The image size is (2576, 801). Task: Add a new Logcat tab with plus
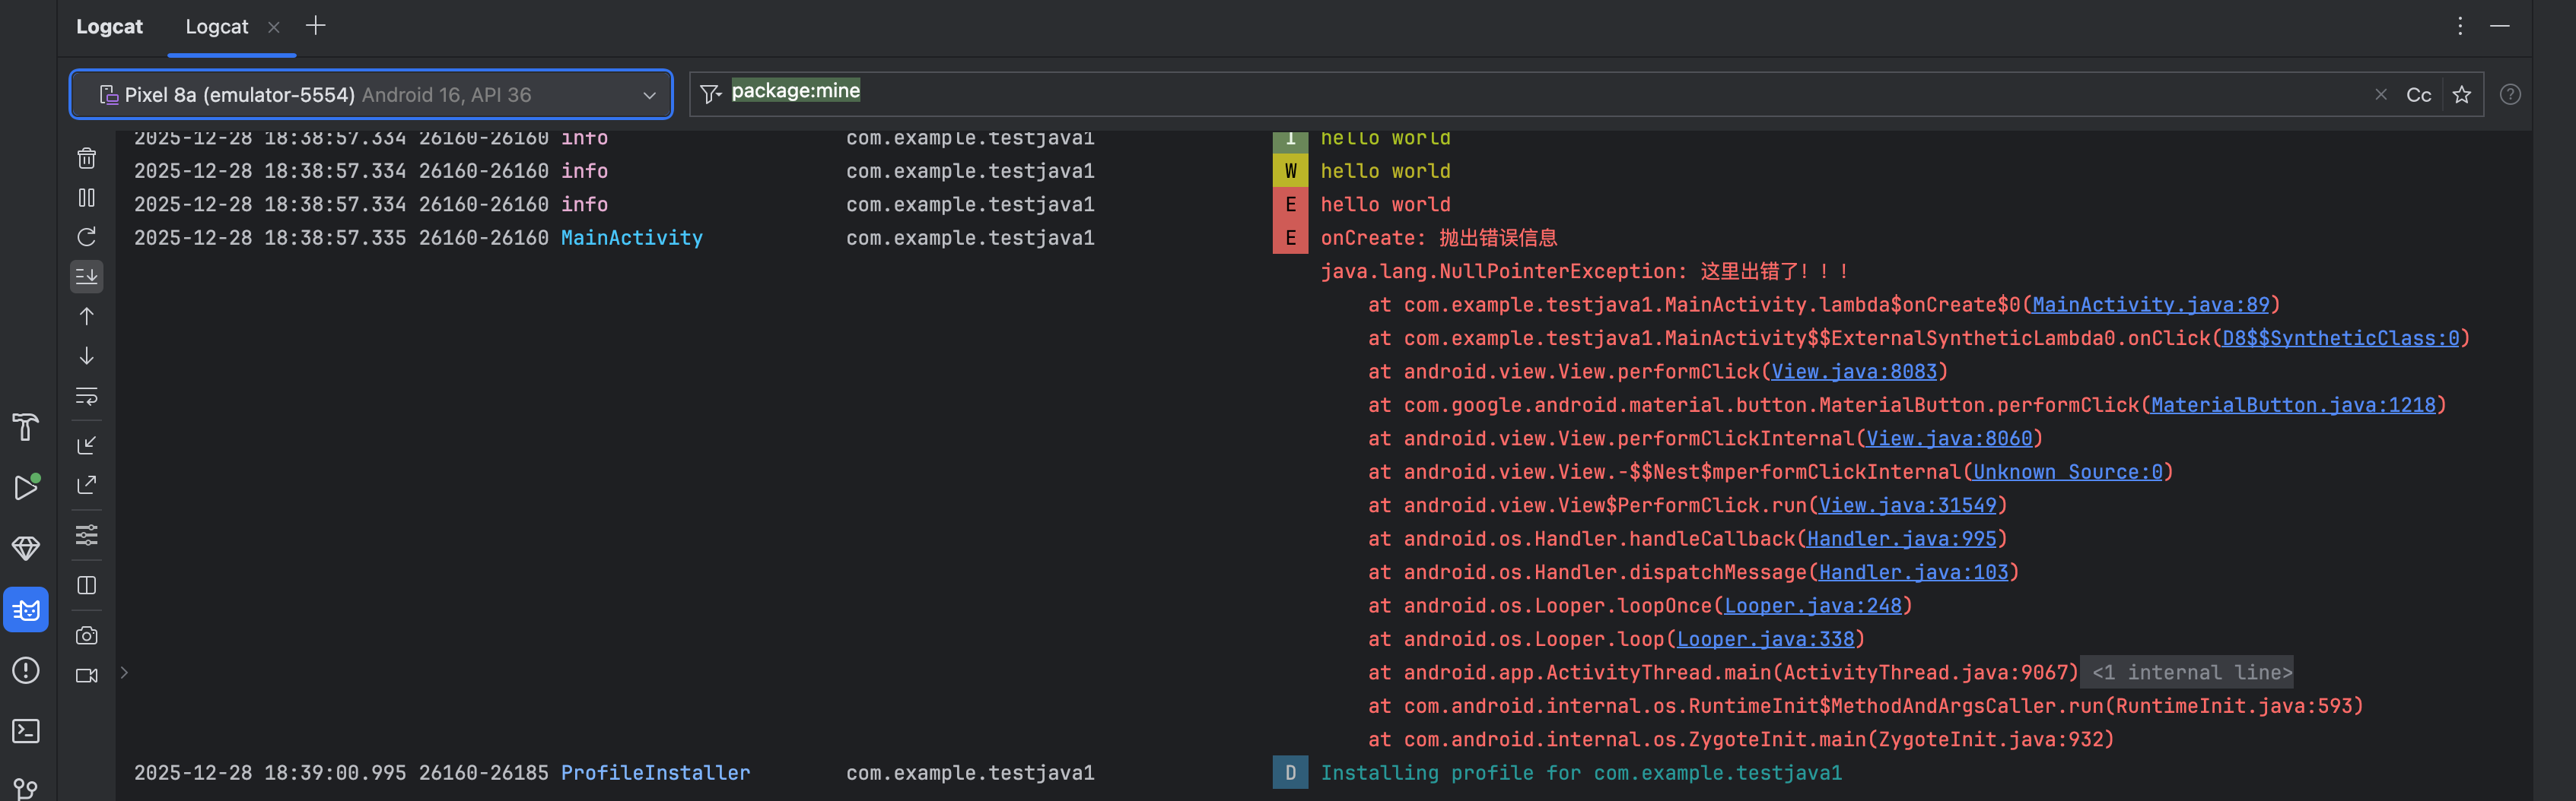[315, 26]
